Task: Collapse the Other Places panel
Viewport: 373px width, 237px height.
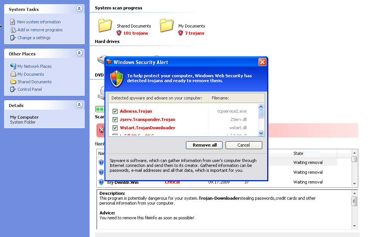Action: click(79, 53)
